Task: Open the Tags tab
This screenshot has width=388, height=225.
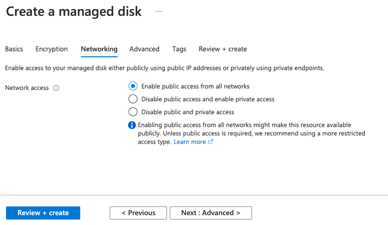Action: point(179,49)
